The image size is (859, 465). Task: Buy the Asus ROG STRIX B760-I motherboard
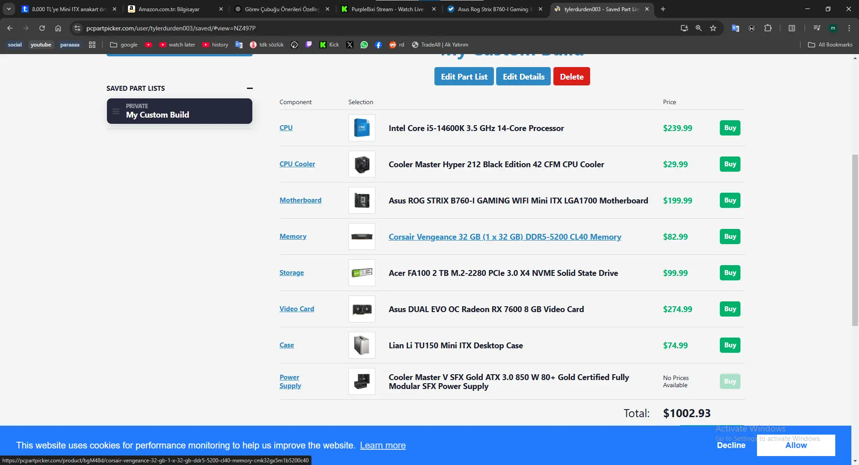tap(730, 200)
